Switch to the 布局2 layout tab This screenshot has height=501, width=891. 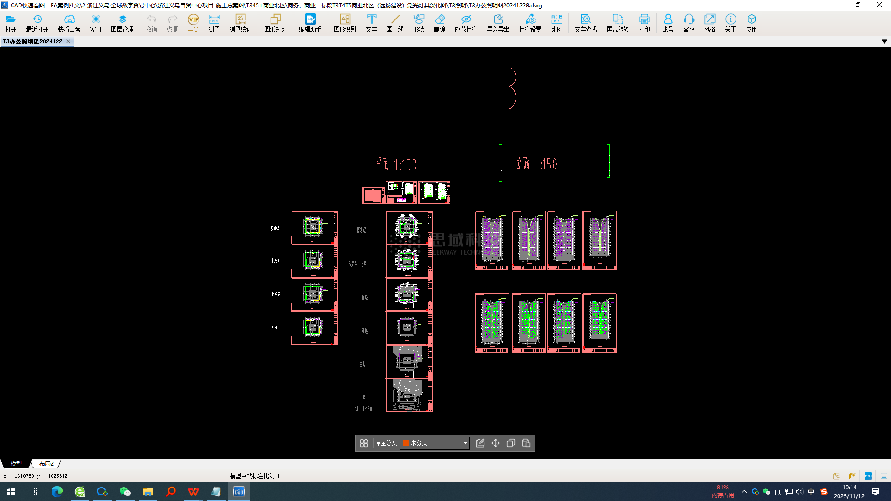pos(46,463)
